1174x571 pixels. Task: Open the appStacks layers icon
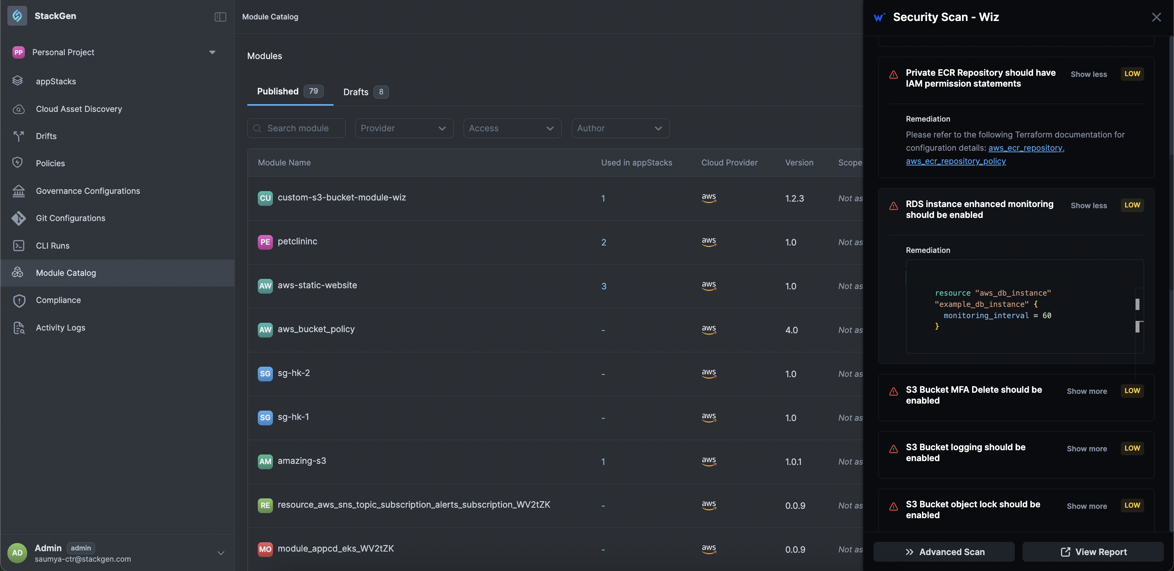(x=18, y=81)
